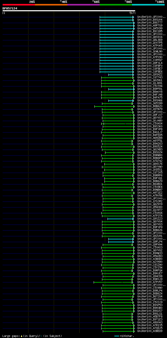Select the UniRef100_Q109T7 label
Image resolution: width=167 pixels, height=338 pixels.
pos(150,210)
